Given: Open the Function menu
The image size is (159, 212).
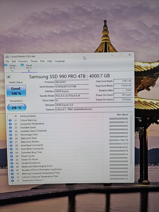Looking at the screenshot, I should [23, 61].
